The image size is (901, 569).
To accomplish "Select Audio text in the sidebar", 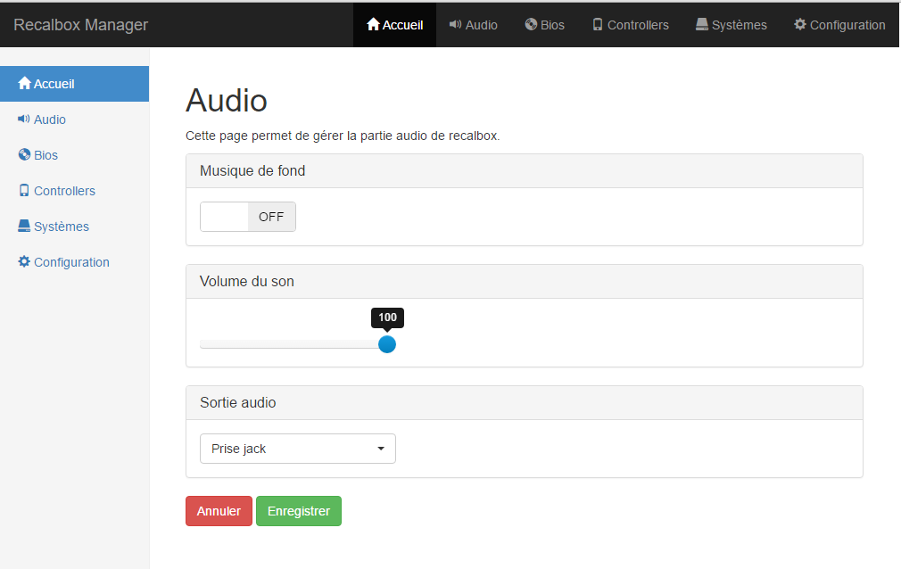I will [x=50, y=120].
